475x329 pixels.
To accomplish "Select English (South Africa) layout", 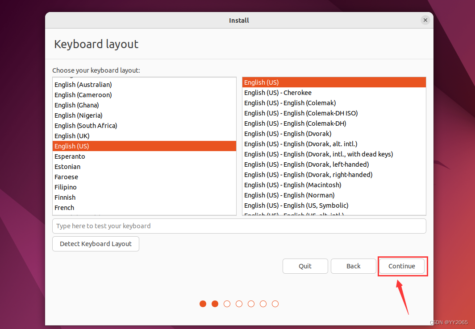I will tap(144, 126).
